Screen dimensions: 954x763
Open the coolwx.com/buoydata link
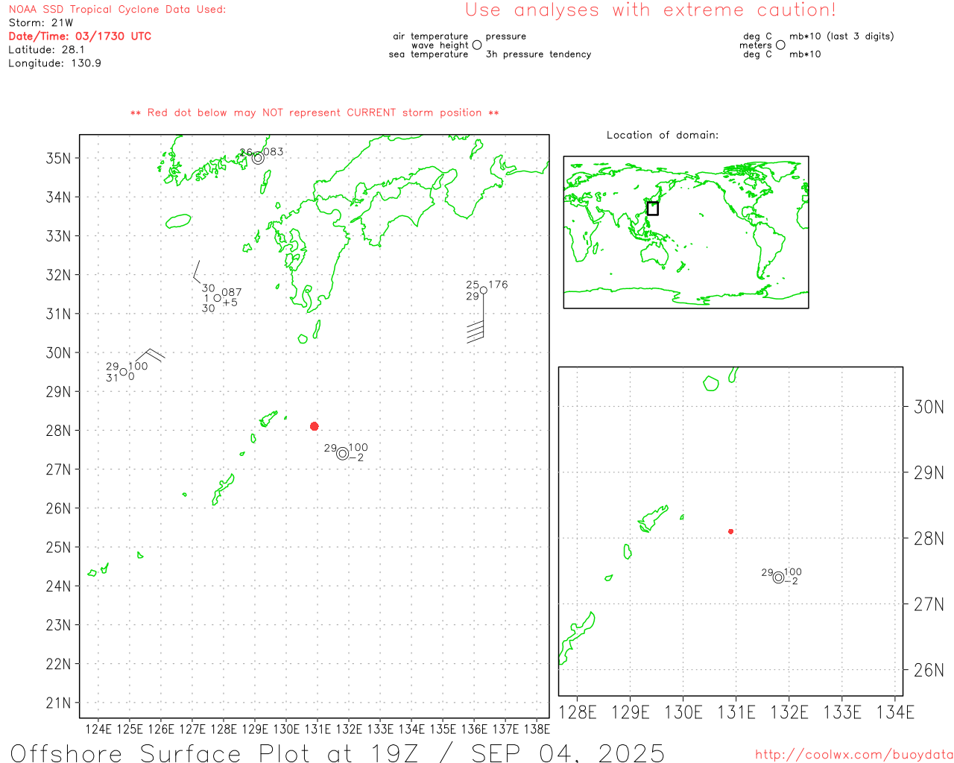[x=854, y=755]
